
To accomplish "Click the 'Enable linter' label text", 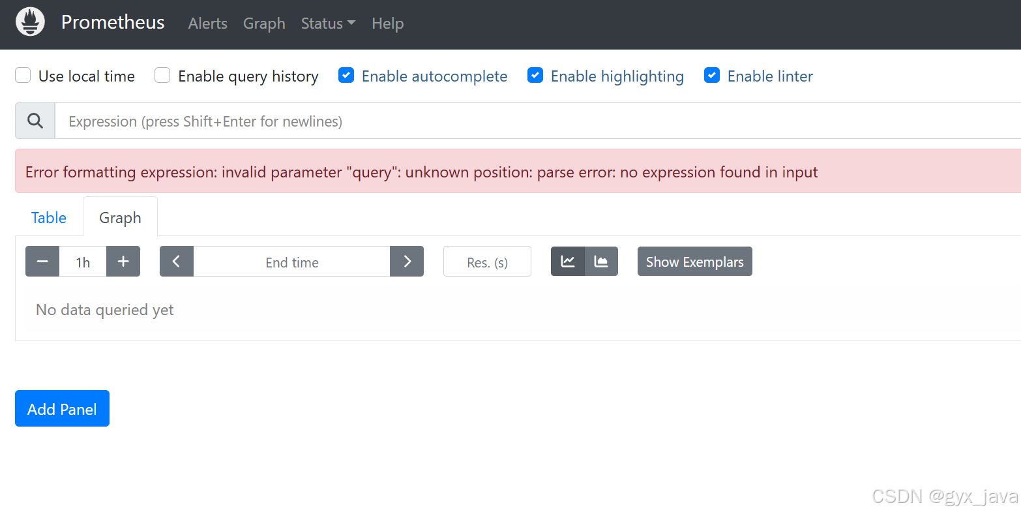I will (x=770, y=76).
